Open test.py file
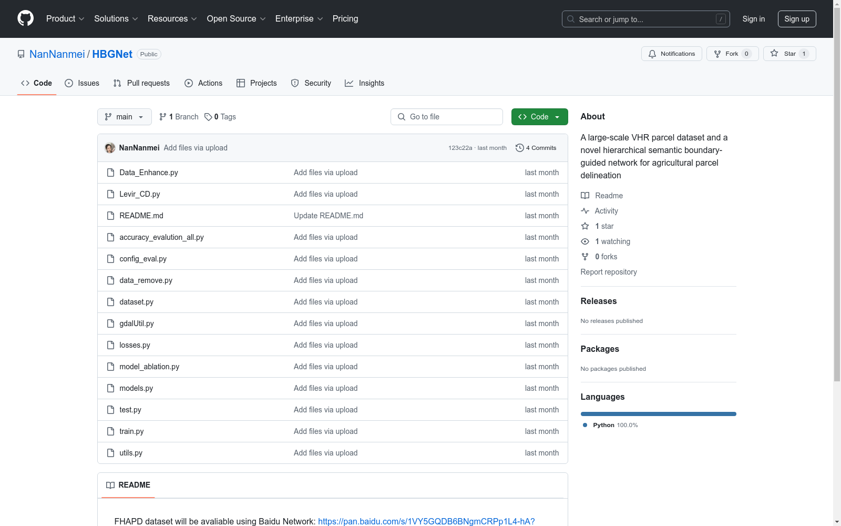Viewport: 841px width, 526px height. (x=130, y=410)
